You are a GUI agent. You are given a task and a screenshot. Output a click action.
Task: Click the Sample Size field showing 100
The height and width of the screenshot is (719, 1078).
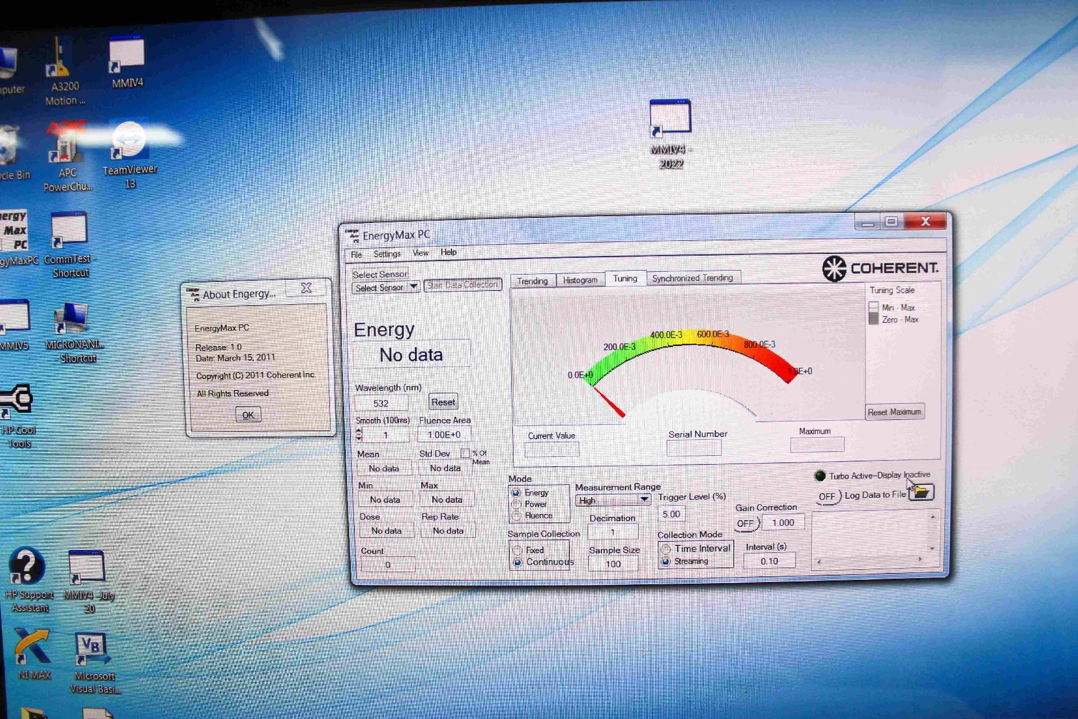click(x=613, y=564)
